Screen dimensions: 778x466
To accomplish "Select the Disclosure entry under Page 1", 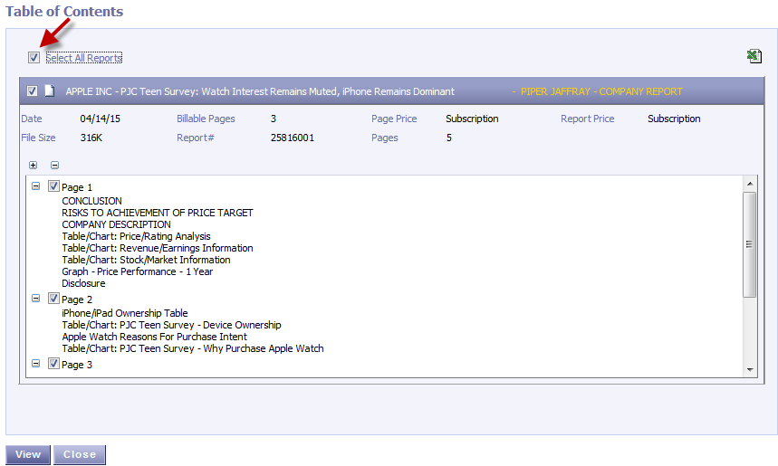I will point(83,283).
